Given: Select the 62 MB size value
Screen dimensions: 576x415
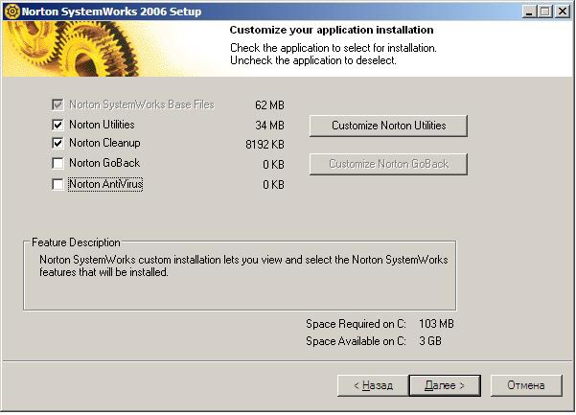Looking at the screenshot, I should [269, 105].
